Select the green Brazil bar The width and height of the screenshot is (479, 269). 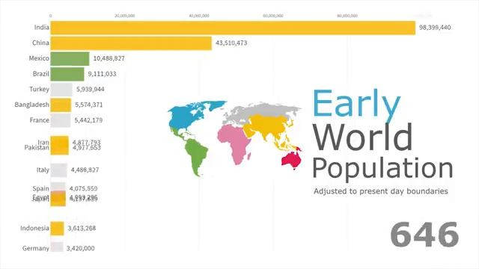tap(67, 74)
